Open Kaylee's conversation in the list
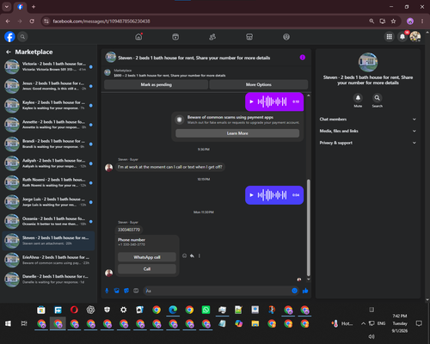 (48, 105)
